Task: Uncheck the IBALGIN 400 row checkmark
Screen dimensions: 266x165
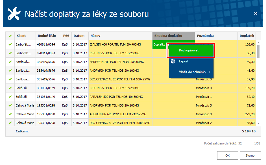Action: click(x=10, y=44)
